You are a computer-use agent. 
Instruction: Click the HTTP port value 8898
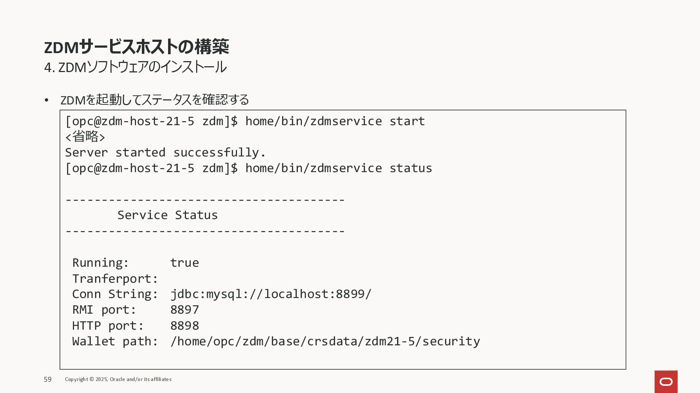(x=185, y=326)
